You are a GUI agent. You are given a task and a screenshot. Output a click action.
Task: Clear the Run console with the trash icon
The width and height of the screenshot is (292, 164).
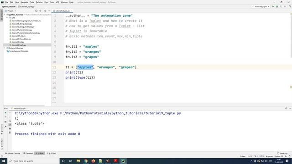[10, 133]
